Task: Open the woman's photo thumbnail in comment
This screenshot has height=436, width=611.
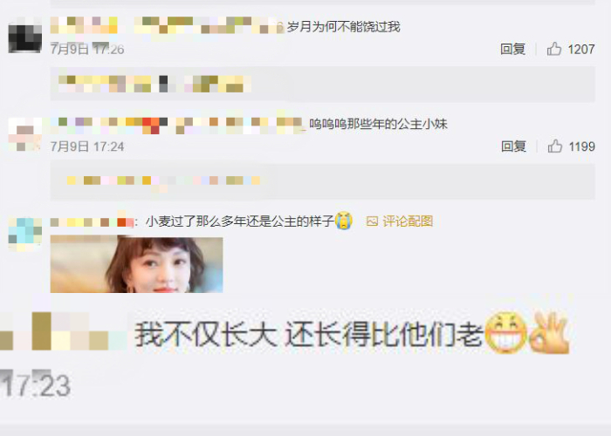Action: click(x=136, y=264)
